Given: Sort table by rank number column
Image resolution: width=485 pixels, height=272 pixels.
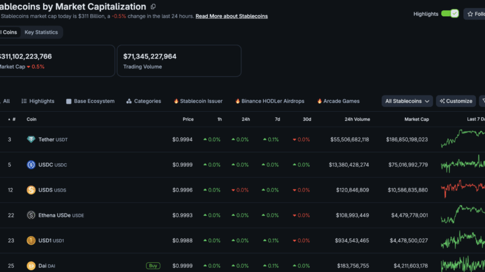Looking at the screenshot, I should [12, 119].
